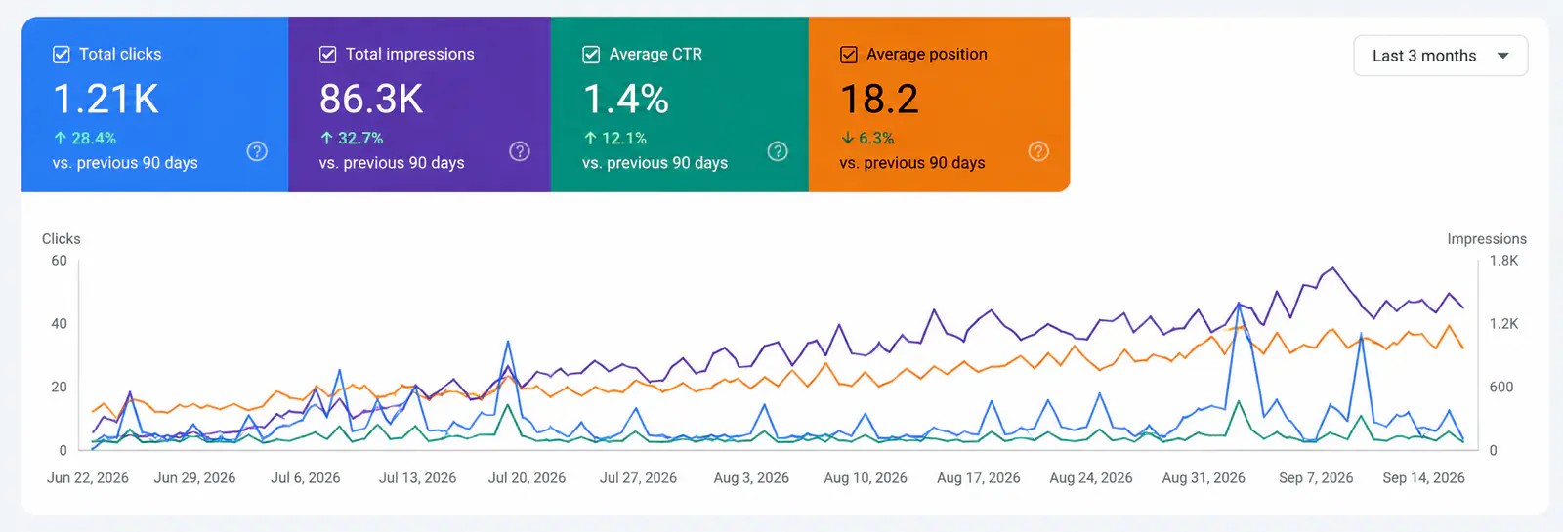
Task: Click the Sep 14, 2026 date label
Action: 1423,478
